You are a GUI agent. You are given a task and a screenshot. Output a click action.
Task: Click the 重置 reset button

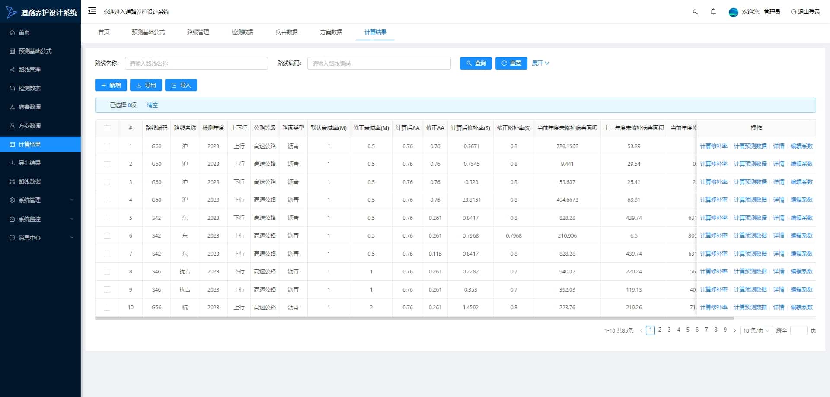pyautogui.click(x=511, y=63)
